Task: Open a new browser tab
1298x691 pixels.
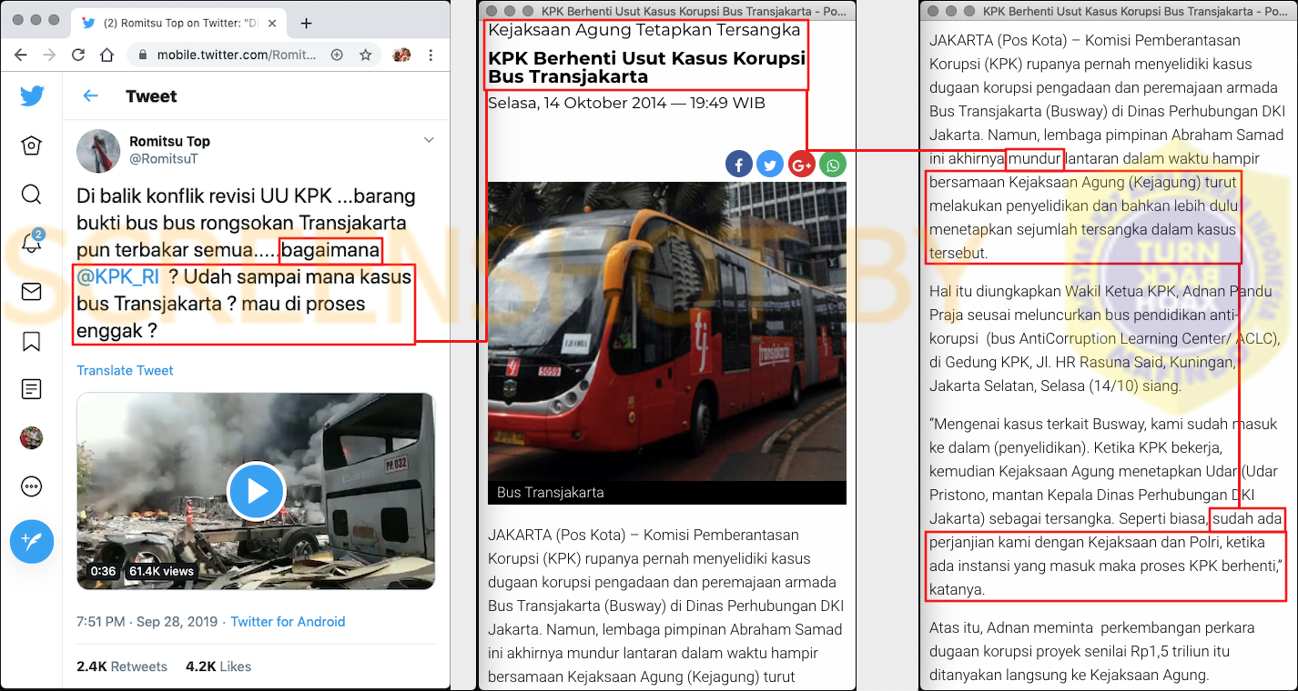Action: pos(306,24)
